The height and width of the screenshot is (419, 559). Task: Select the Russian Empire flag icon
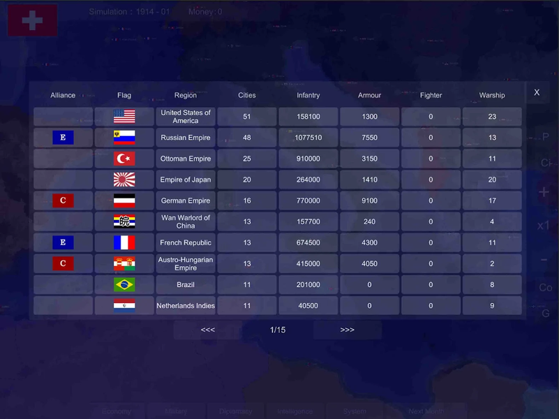(x=124, y=138)
